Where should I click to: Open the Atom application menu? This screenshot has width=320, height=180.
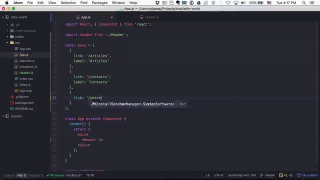(18, 2)
